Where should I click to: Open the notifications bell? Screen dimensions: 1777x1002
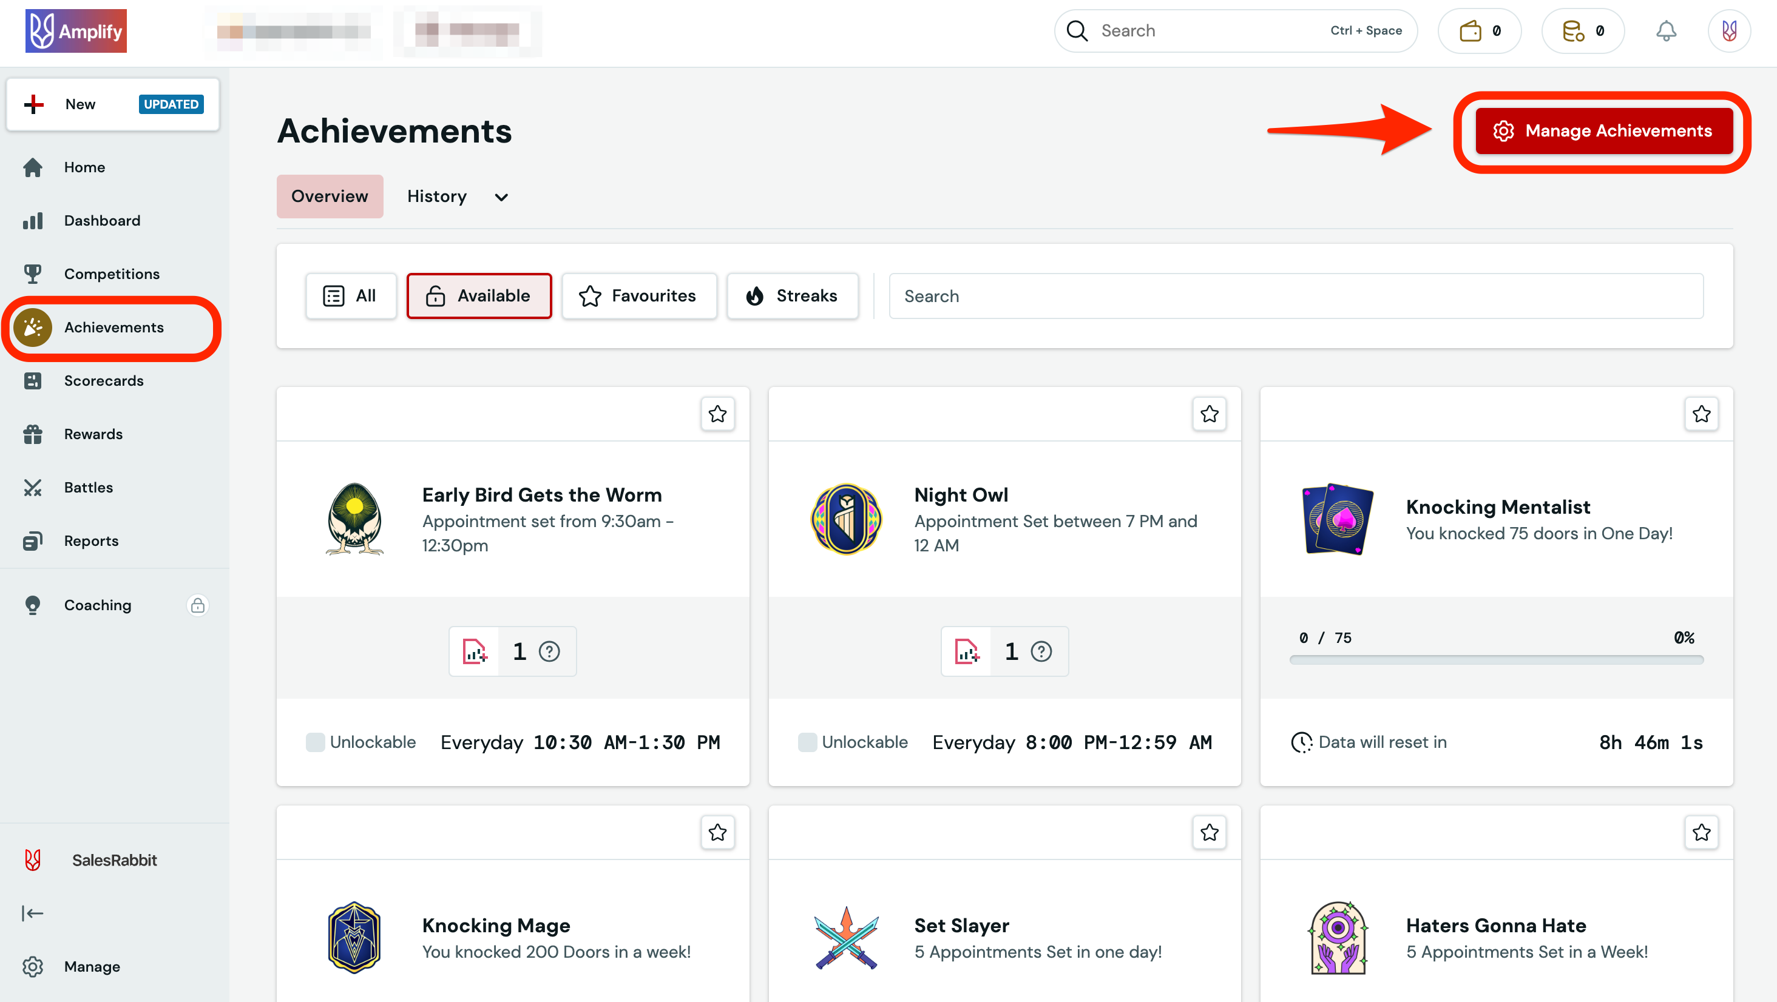[1667, 30]
